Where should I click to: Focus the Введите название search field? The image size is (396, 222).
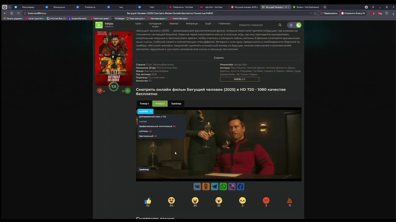pyautogui.click(x=257, y=25)
